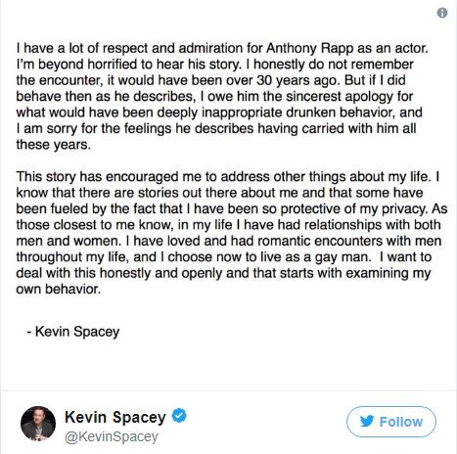Image resolution: width=457 pixels, height=454 pixels.
Task: Click the tweet info icon
Action: [442, 13]
